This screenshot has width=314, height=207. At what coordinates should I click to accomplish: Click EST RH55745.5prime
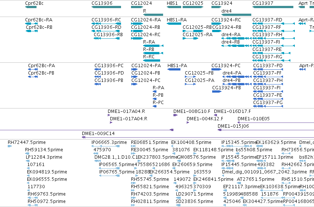pos(150,179)
